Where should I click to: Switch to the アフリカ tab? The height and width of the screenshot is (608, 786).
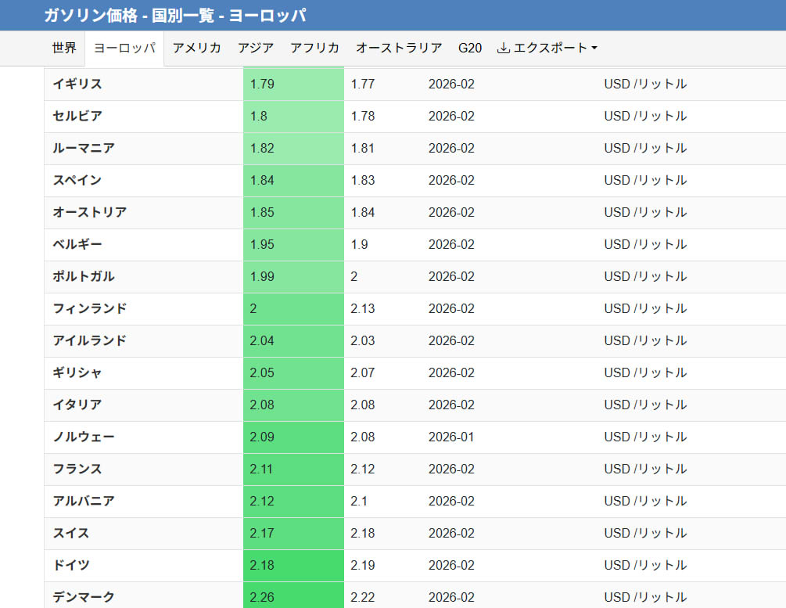pos(314,48)
